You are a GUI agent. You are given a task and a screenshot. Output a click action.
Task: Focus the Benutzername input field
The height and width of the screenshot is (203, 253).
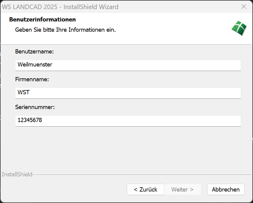[128, 65]
